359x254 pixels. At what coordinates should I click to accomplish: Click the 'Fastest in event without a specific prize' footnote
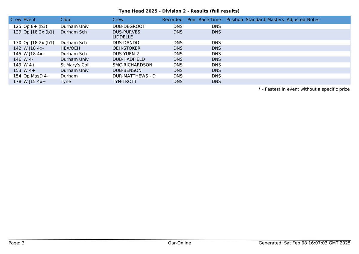tap(304, 89)
